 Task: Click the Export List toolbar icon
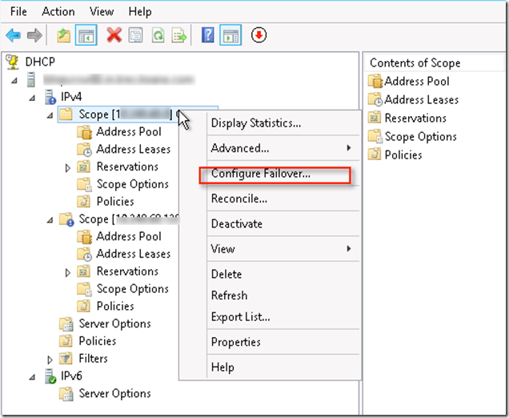point(180,35)
